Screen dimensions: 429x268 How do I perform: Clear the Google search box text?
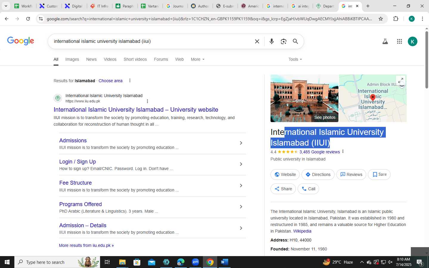[257, 41]
